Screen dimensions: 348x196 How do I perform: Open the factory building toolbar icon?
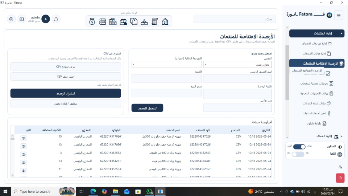[113, 21]
